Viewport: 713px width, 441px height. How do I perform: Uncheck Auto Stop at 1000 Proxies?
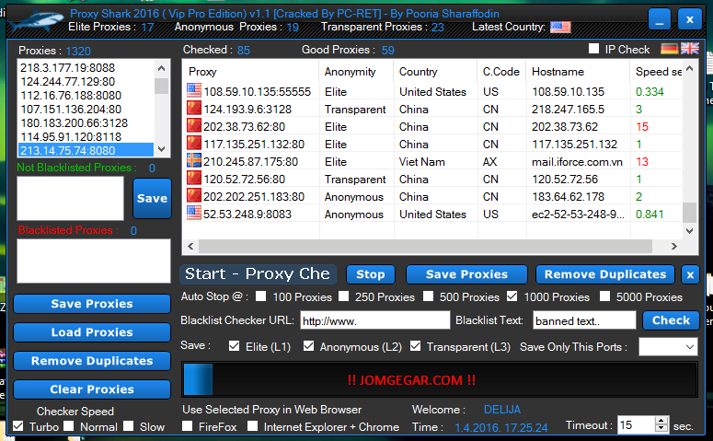pyautogui.click(x=512, y=296)
